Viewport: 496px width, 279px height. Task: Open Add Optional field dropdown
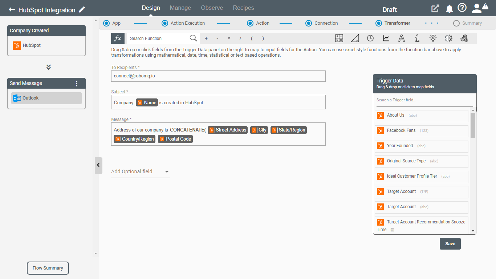[x=141, y=171]
